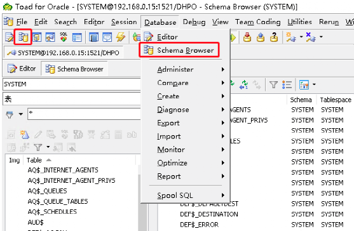Image resolution: width=354 pixels, height=231 pixels.
Task: Expand the Export submenu
Action: tap(186, 123)
